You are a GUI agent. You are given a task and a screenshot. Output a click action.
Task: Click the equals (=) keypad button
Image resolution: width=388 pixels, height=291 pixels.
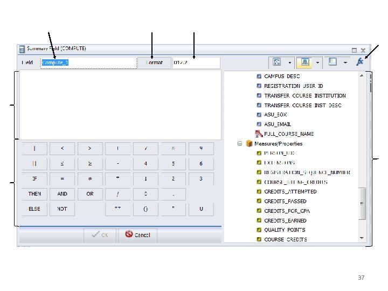pyautogui.click(x=62, y=179)
